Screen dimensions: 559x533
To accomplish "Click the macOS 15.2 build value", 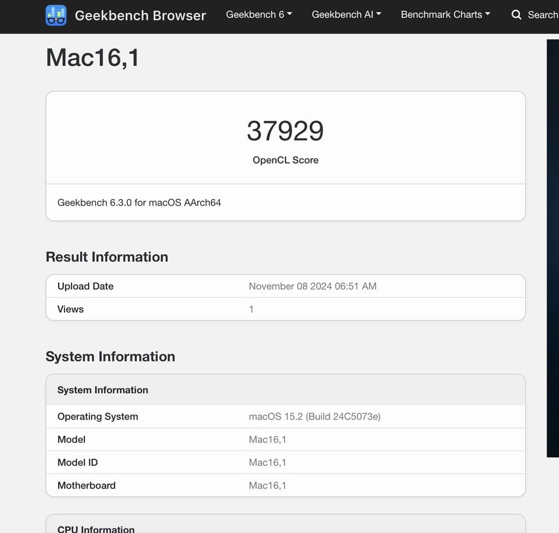I will [314, 416].
